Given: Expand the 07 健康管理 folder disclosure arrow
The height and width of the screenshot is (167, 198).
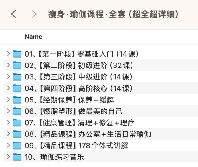Looking at the screenshot, I should coord(8,123).
